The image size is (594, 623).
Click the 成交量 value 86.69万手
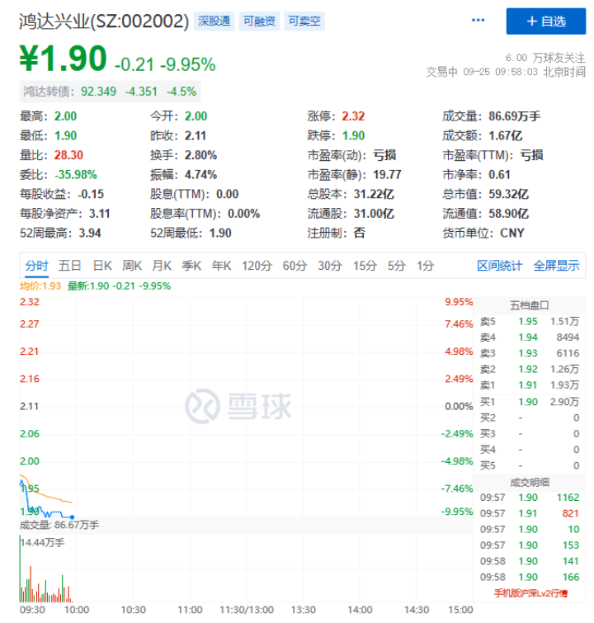(514, 116)
